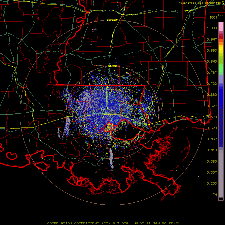Click the small red-outlined lake filled with echoes

pyautogui.click(x=108, y=127)
